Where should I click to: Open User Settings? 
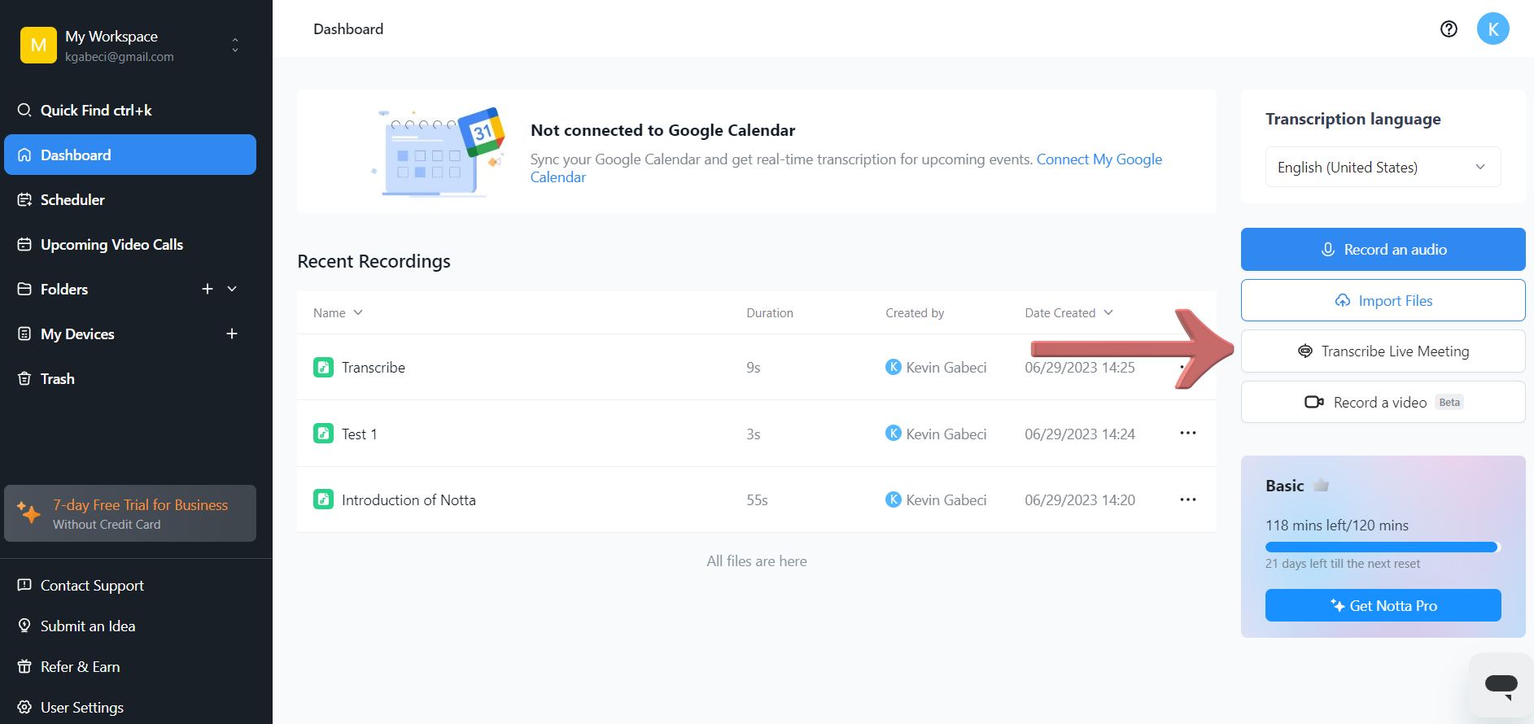tap(82, 708)
